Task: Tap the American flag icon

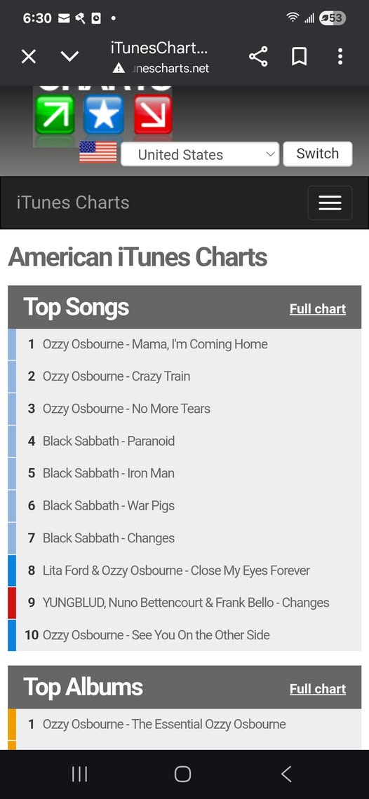Action: pos(98,152)
